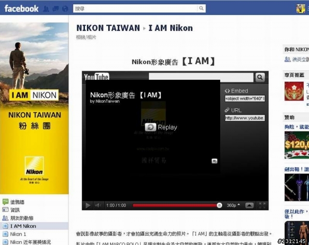Image resolution: width=309 pixels, height=245 pixels.
Task: Click the Replay button on the video
Action: [161, 127]
